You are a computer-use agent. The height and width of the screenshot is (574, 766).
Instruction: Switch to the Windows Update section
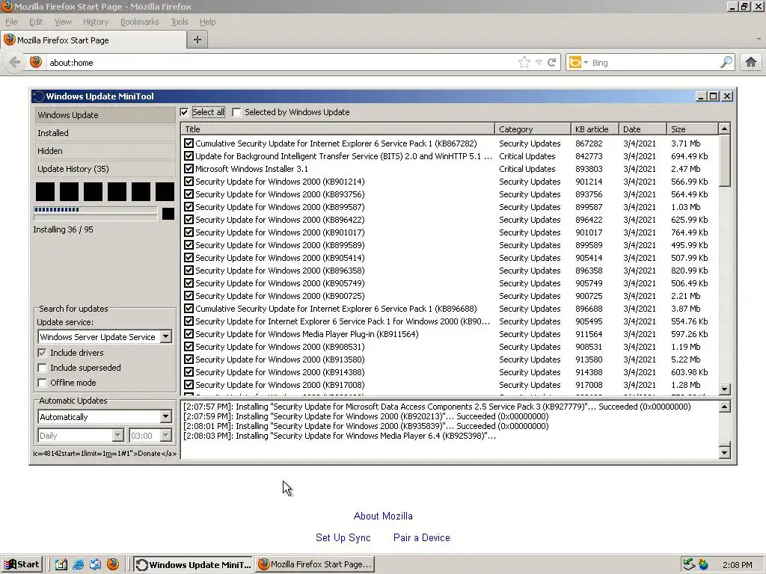(x=105, y=115)
